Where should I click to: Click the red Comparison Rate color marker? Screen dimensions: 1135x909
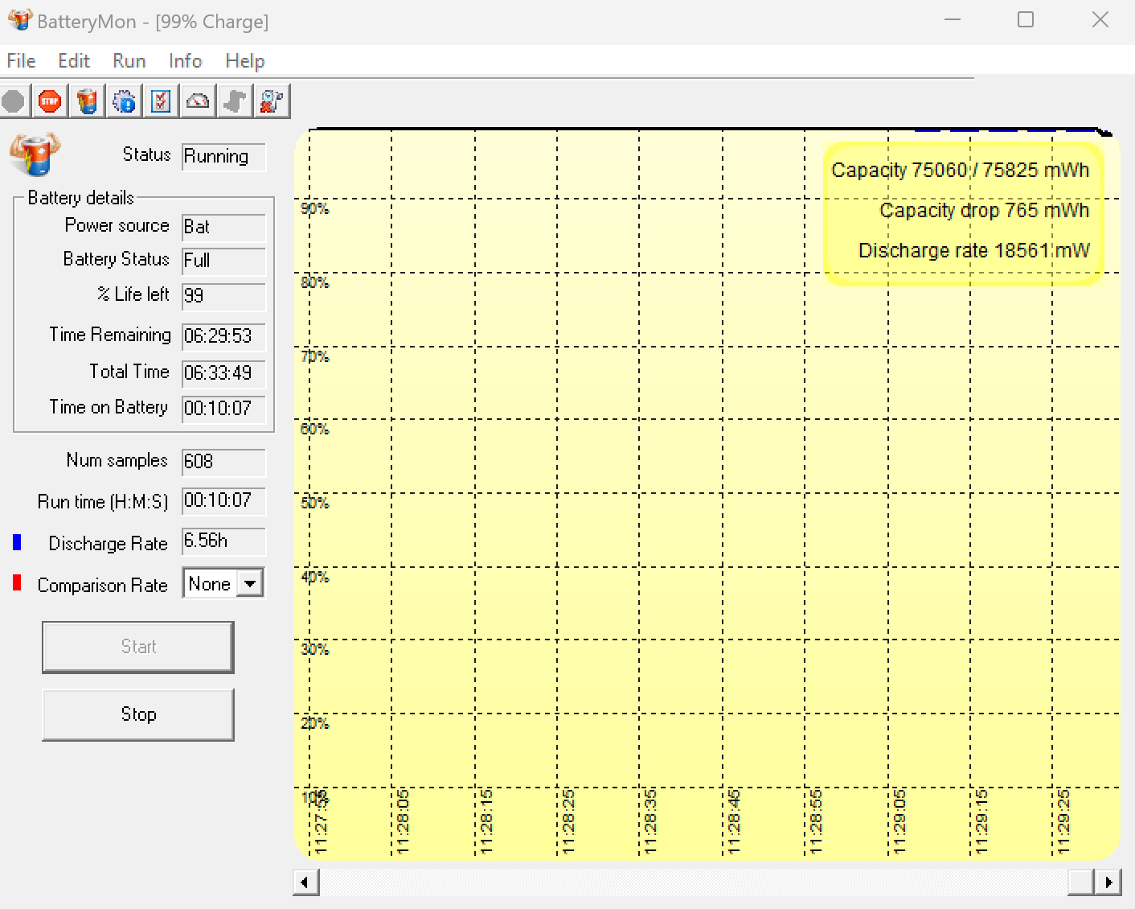point(17,582)
